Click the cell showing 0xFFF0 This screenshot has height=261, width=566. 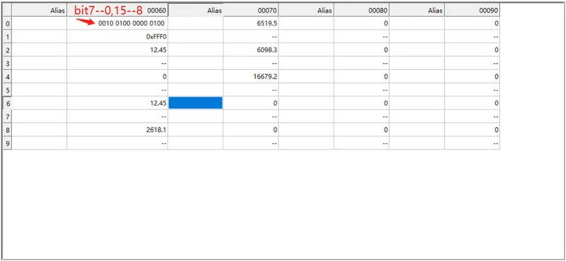pos(117,37)
